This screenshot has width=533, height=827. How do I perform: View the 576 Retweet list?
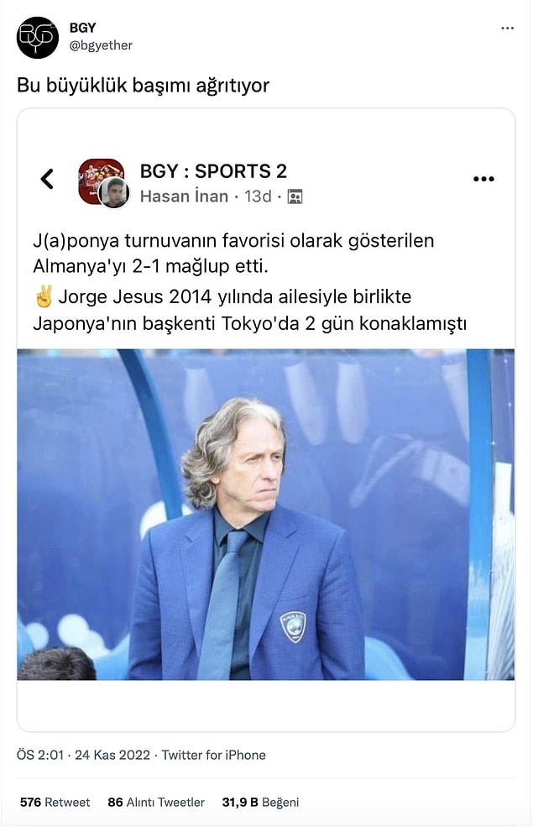[x=55, y=802]
